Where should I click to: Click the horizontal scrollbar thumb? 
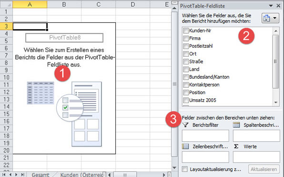tap(125, 175)
